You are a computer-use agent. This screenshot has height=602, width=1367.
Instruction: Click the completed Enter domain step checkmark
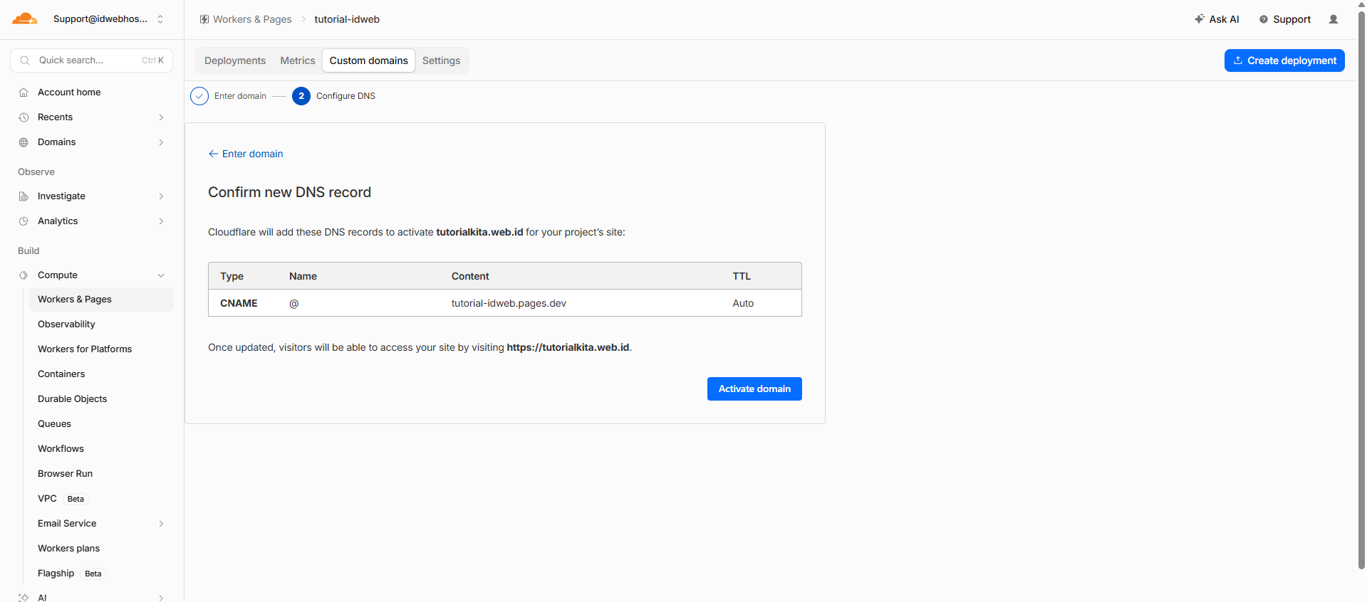click(x=199, y=96)
